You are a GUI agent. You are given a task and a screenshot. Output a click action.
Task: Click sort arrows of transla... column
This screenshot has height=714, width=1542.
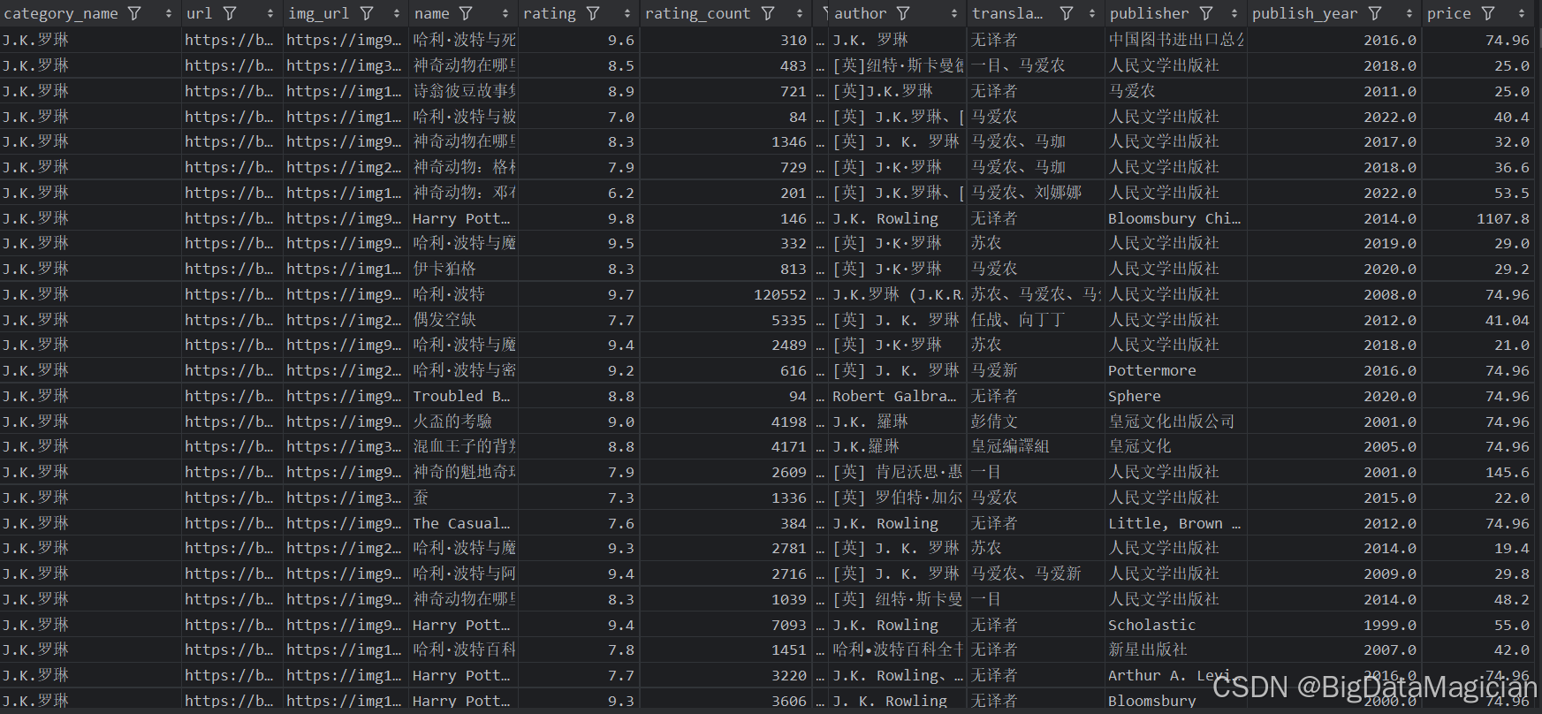[1092, 13]
